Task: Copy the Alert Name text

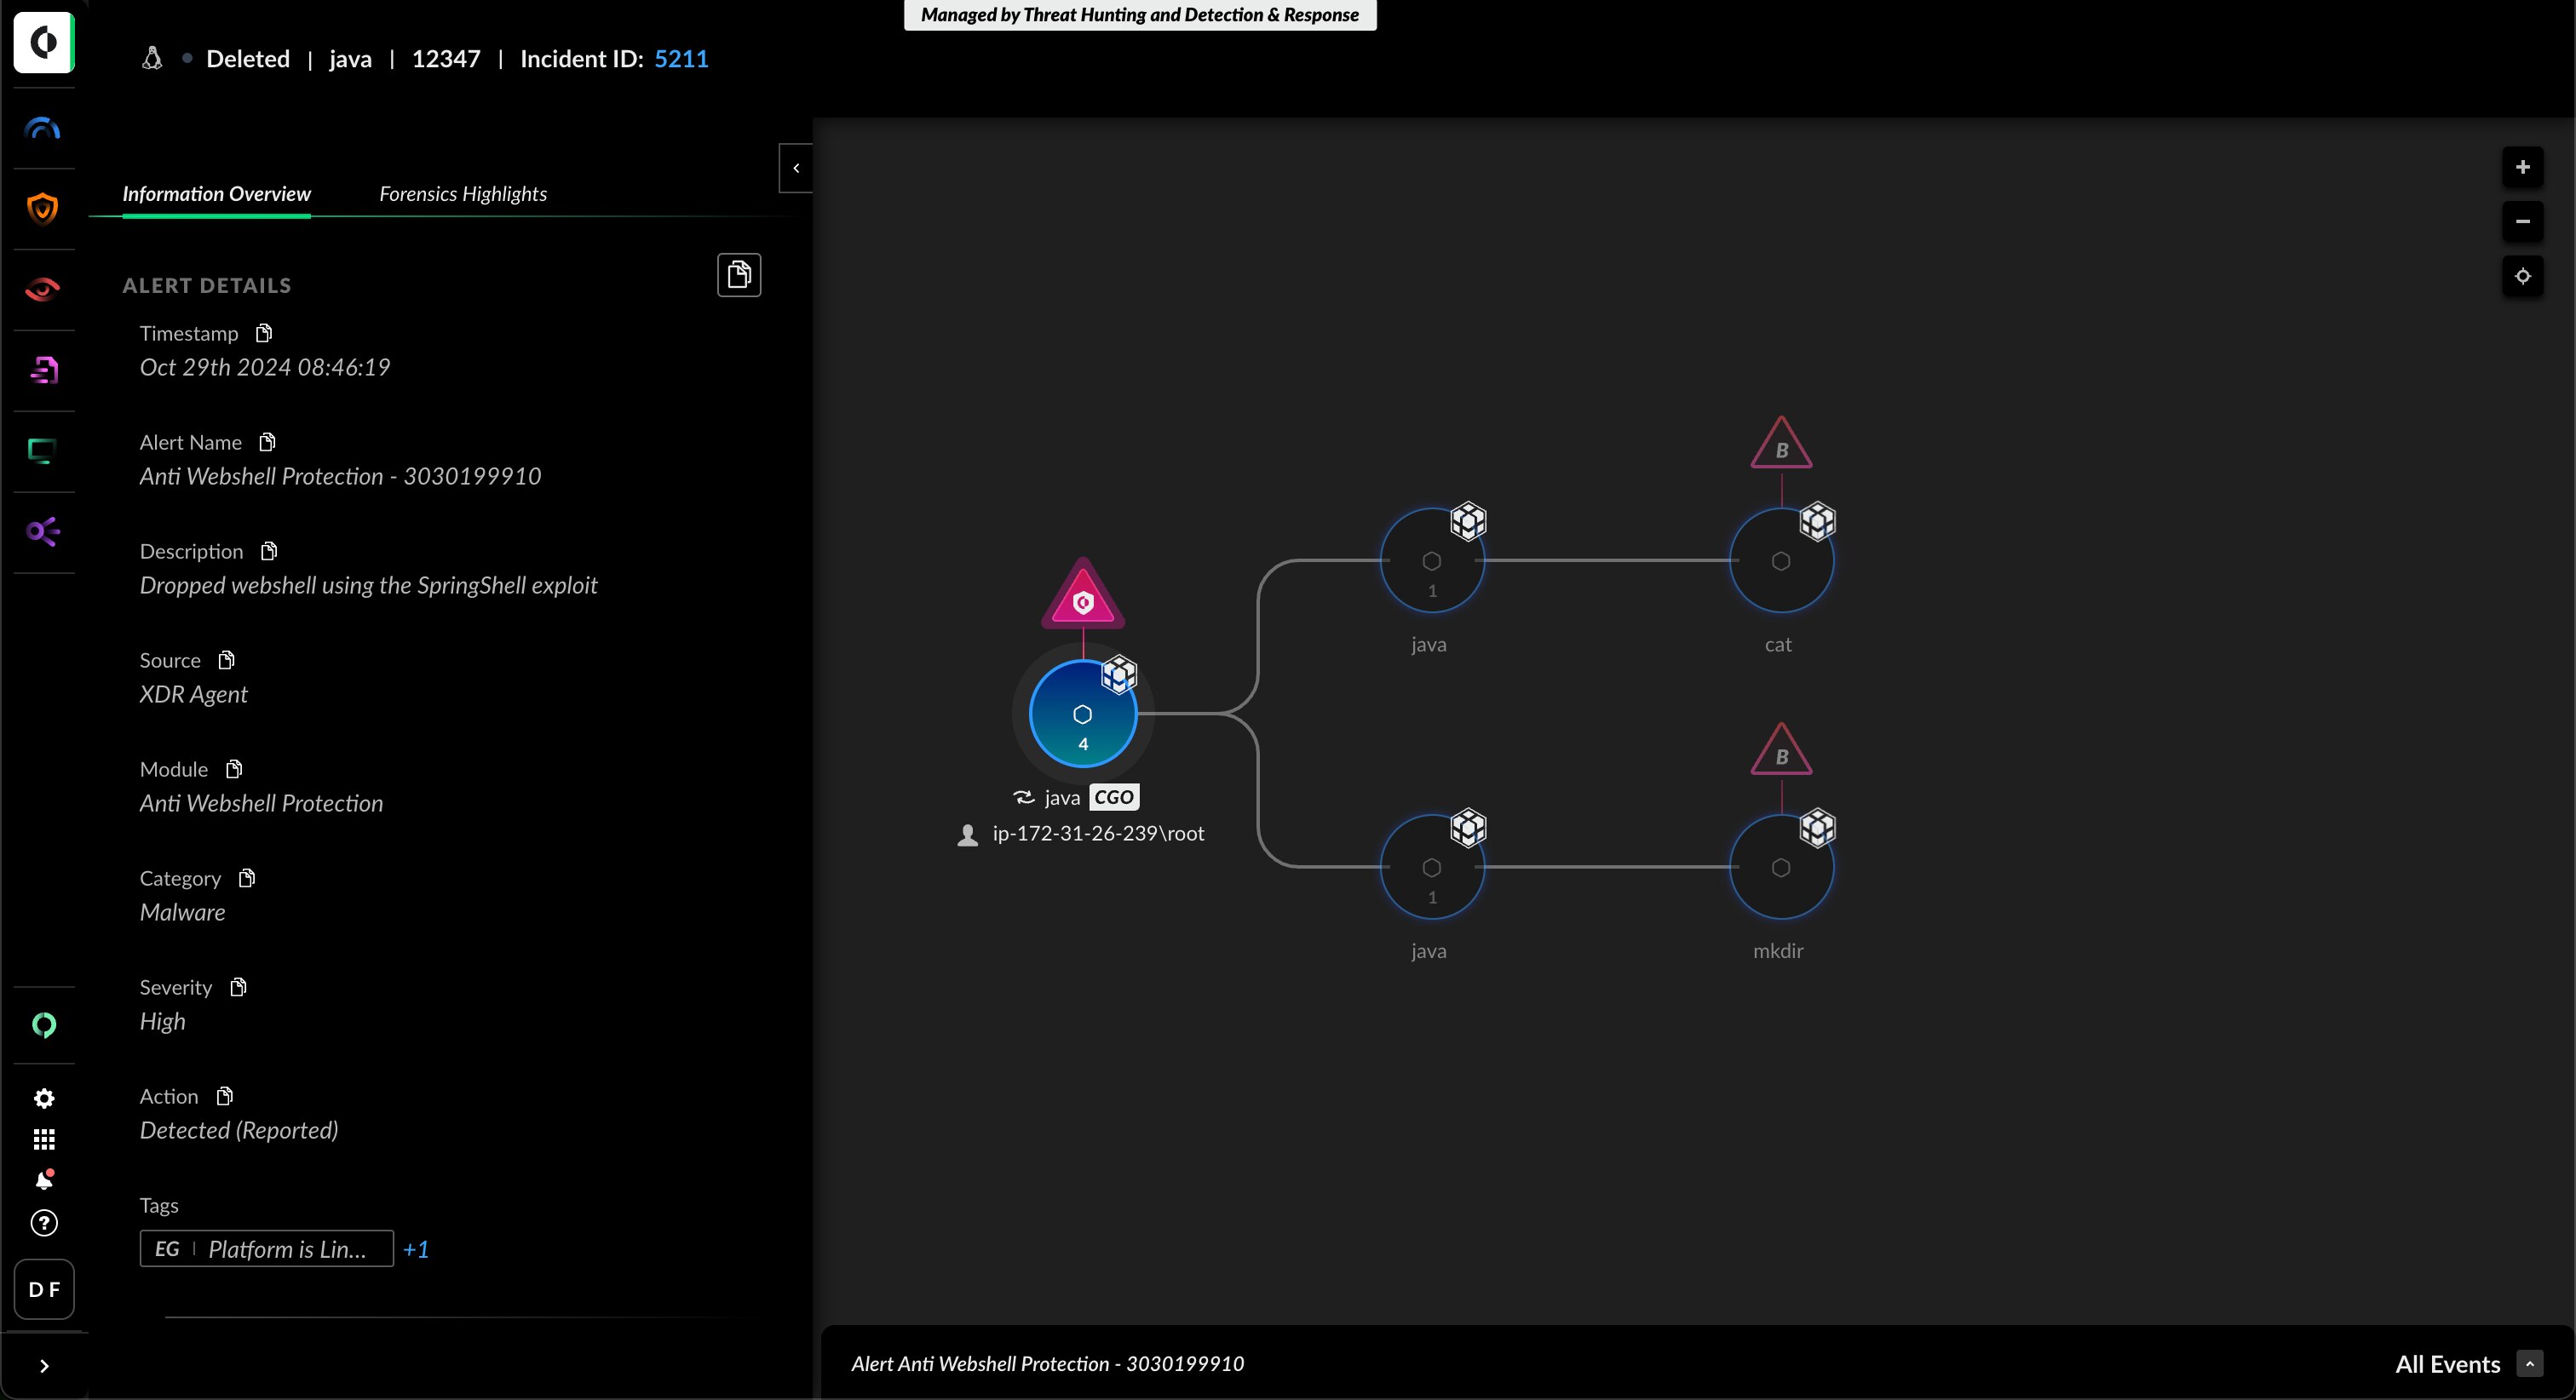Action: click(267, 441)
